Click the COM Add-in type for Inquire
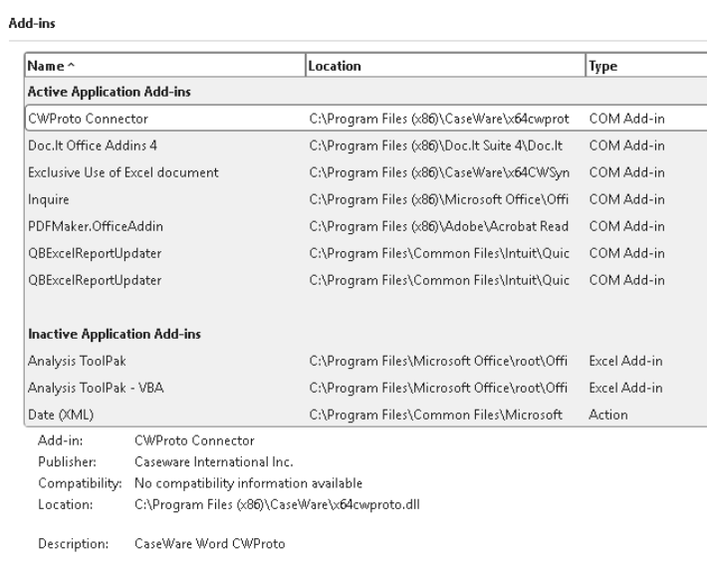The image size is (707, 565). point(626,199)
